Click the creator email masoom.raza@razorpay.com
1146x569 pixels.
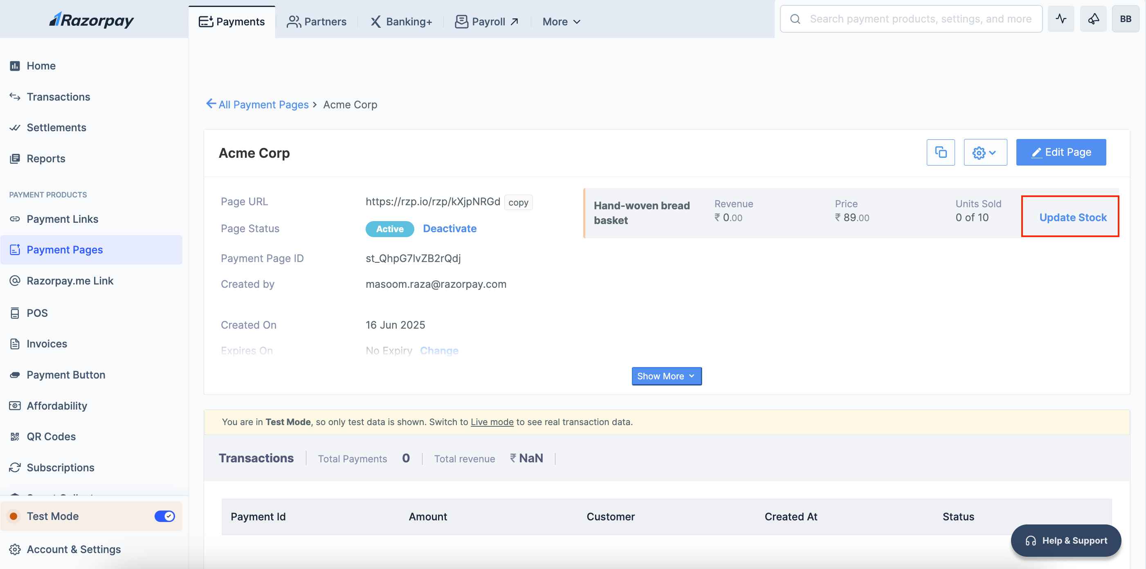coord(436,284)
